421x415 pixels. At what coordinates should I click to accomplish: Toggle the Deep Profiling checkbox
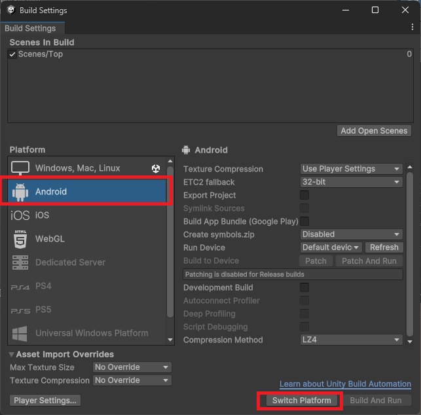click(304, 314)
